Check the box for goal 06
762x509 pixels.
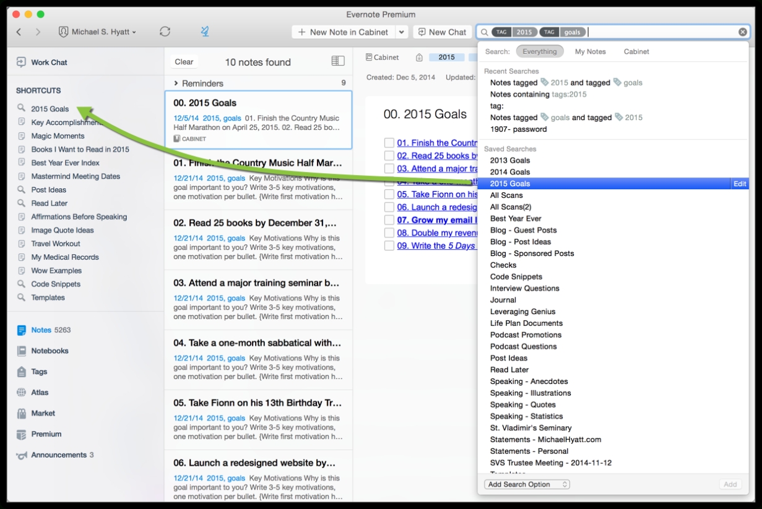point(389,207)
